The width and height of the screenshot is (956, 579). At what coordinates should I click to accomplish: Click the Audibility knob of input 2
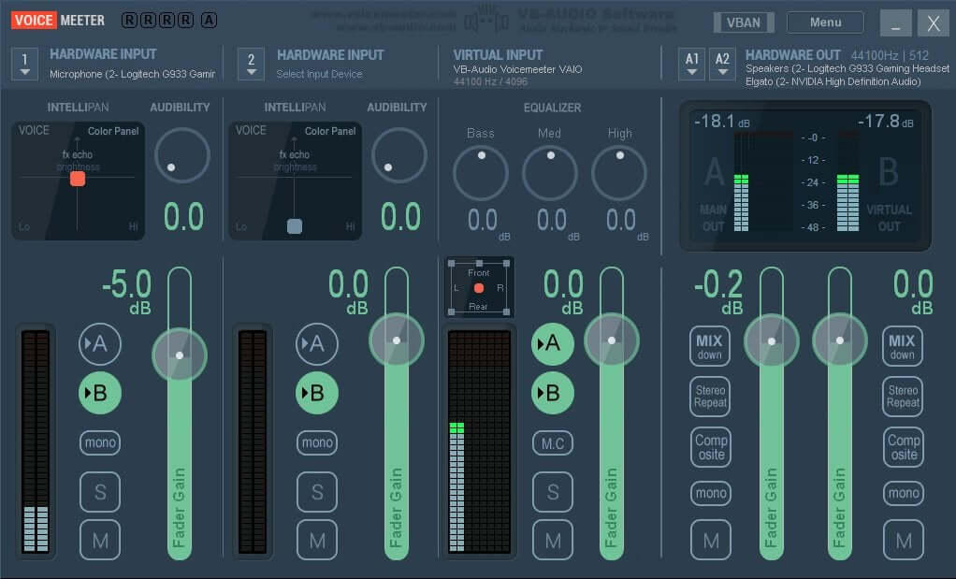[x=398, y=155]
